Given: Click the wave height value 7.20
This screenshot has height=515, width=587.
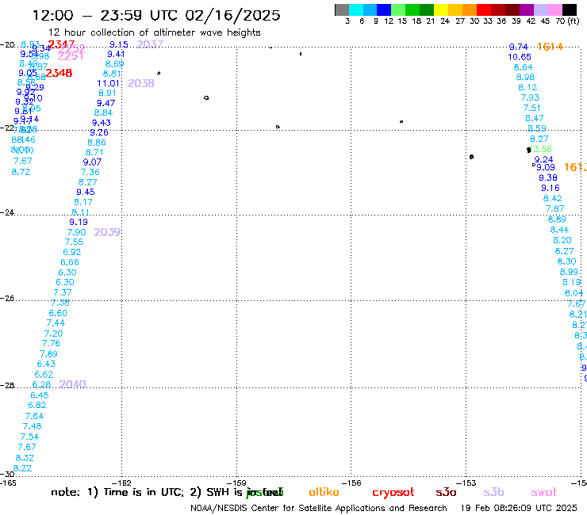Looking at the screenshot, I should (x=53, y=334).
